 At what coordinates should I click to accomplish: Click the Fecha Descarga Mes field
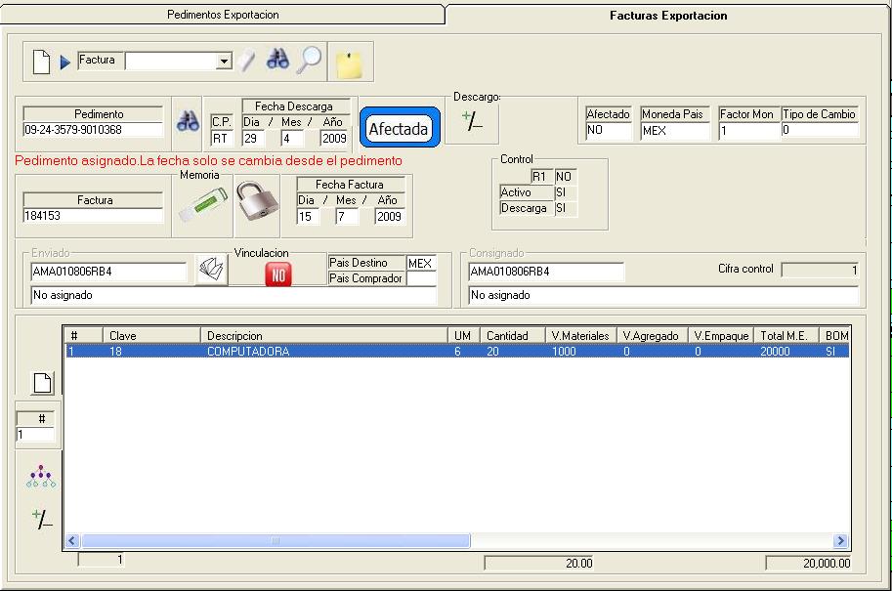292,138
